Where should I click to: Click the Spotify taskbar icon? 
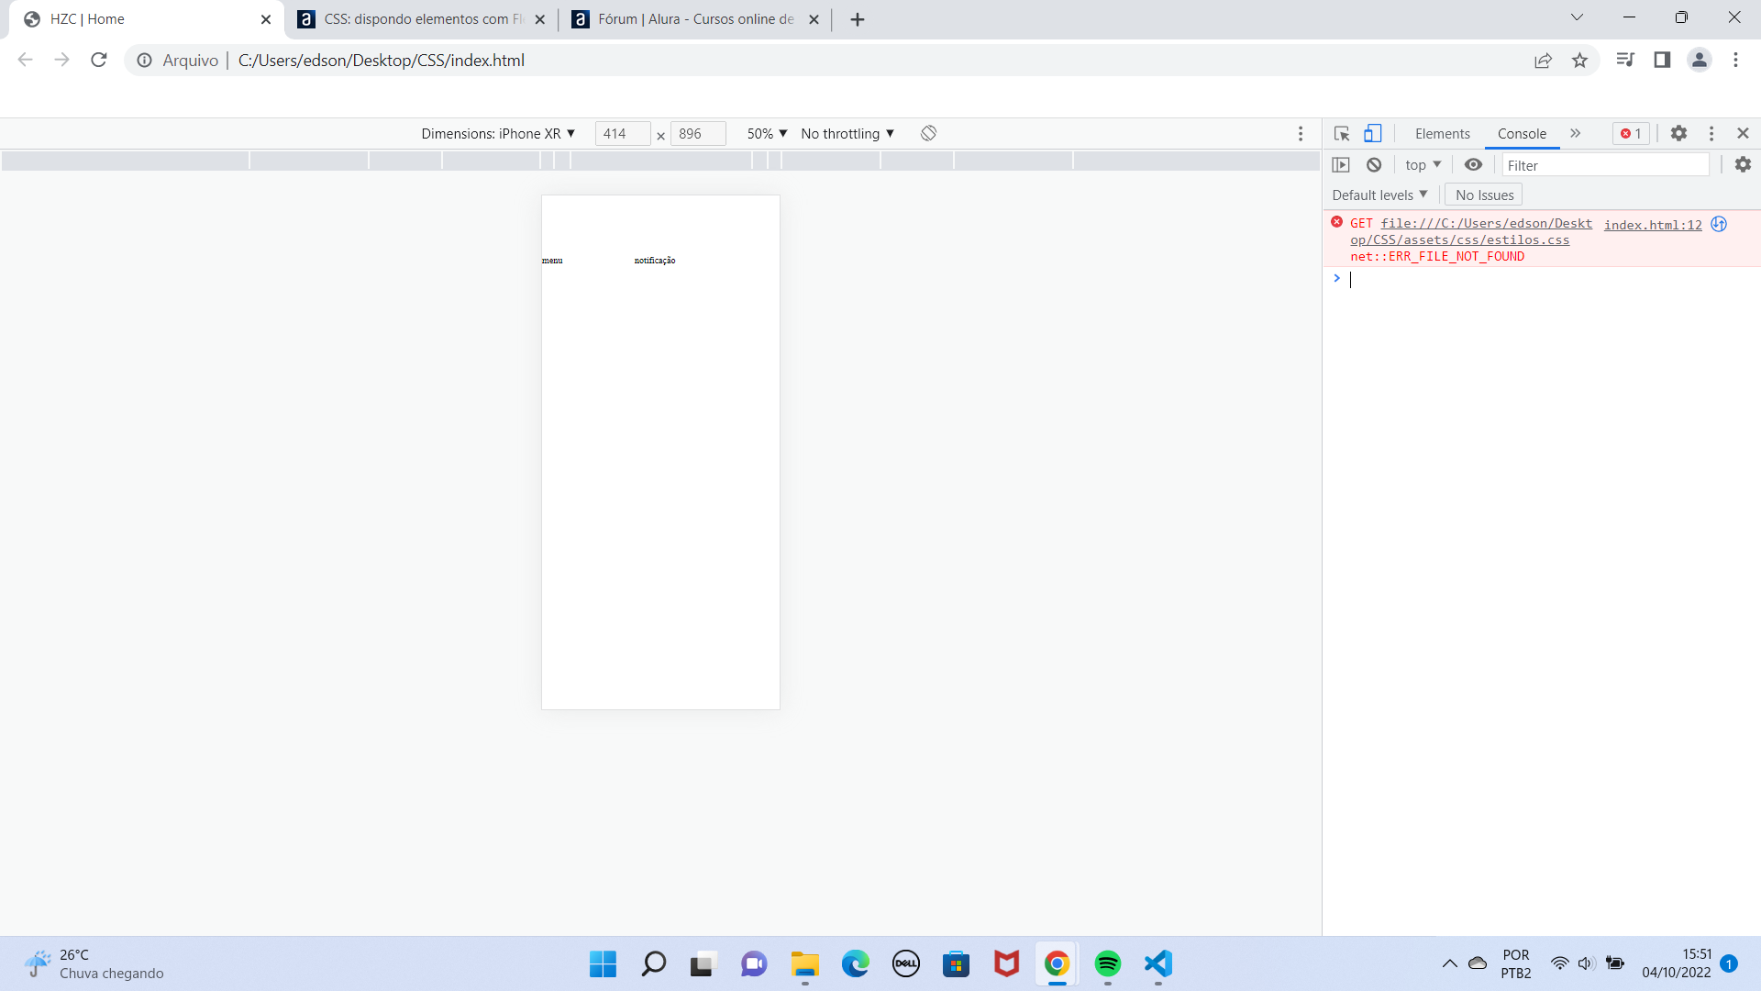(x=1107, y=963)
